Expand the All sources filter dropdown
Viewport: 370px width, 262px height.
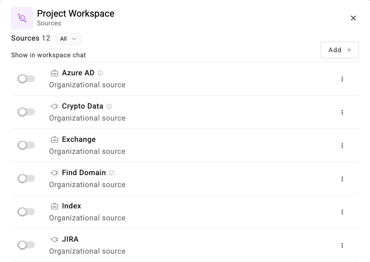68,39
